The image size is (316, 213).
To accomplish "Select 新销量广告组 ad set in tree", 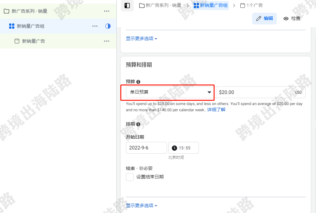I will pos(58,26).
